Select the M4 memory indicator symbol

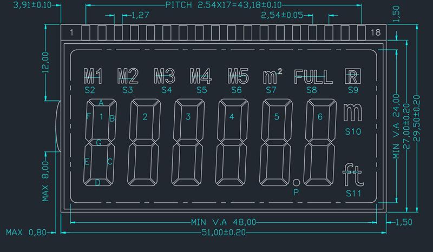point(200,76)
